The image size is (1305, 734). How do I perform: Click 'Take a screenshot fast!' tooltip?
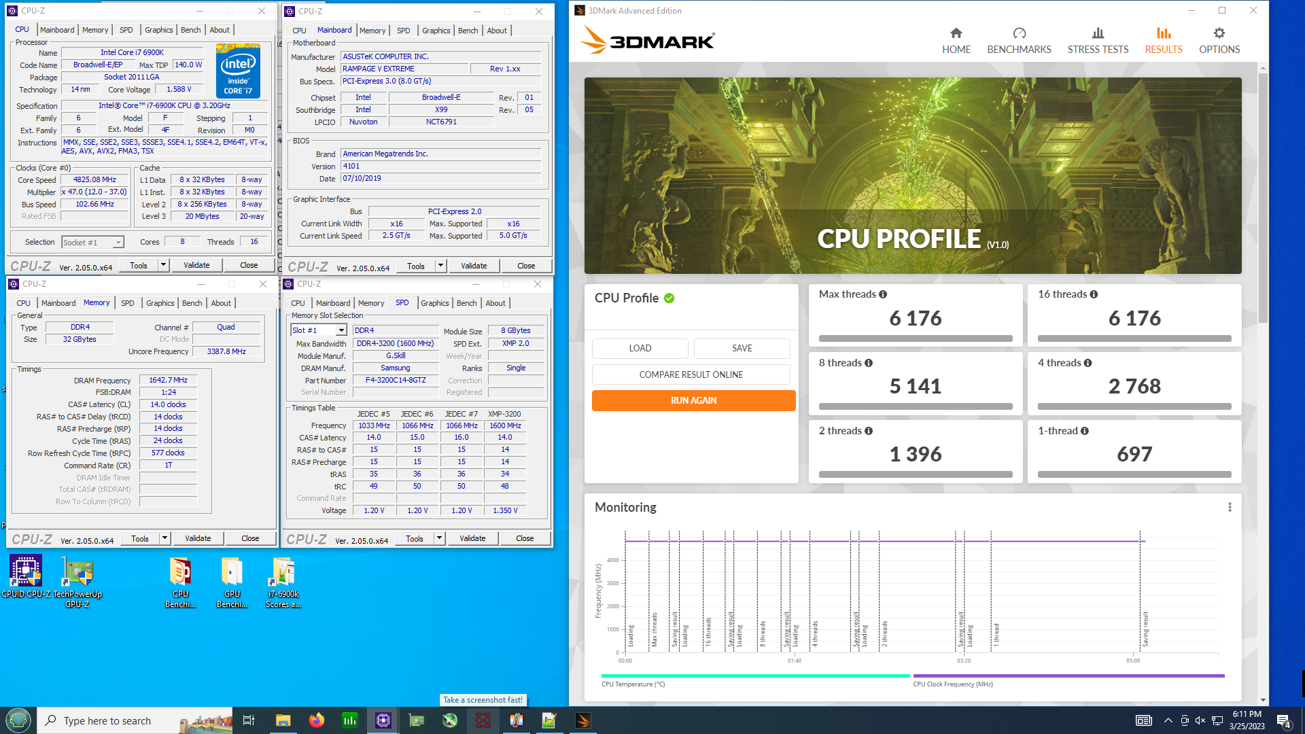483,700
